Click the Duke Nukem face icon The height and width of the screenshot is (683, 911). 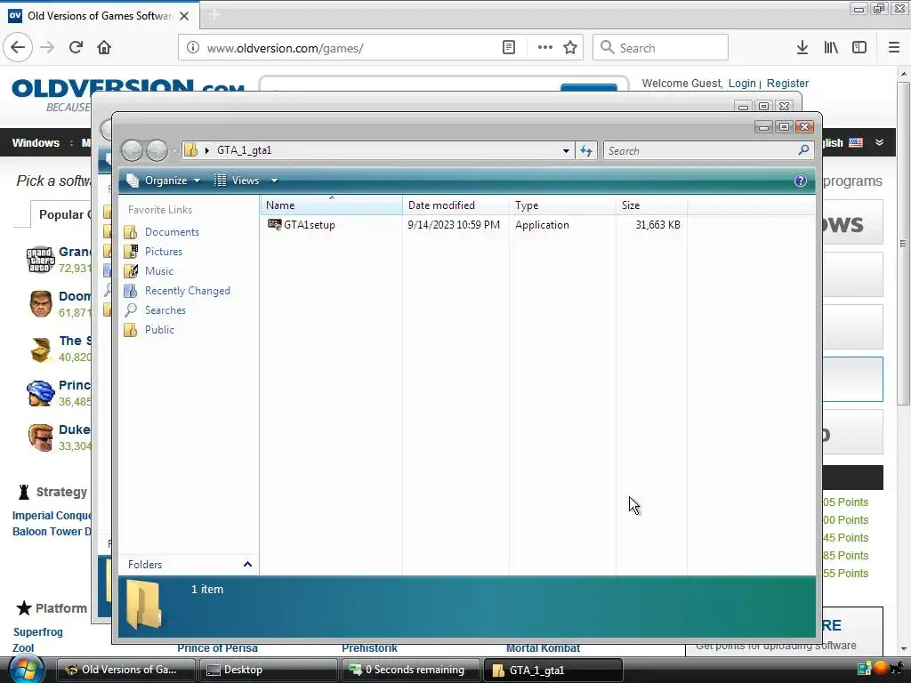tap(41, 438)
